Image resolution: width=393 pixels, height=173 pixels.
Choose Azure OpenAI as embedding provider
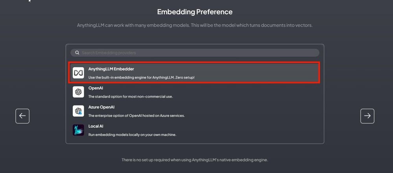click(101, 107)
